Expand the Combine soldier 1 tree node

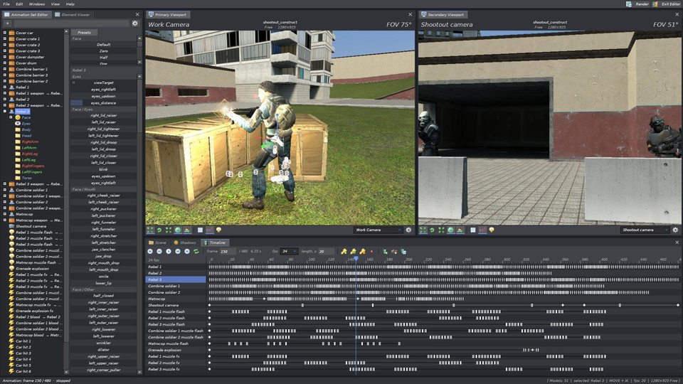[x=5, y=190]
